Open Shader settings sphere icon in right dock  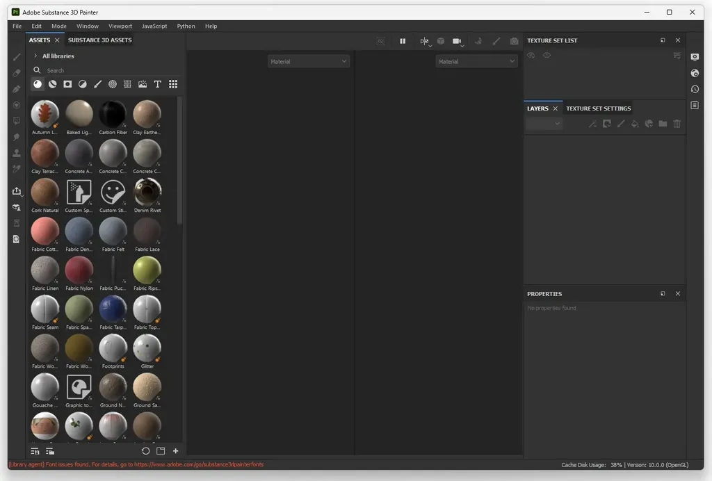tap(695, 73)
